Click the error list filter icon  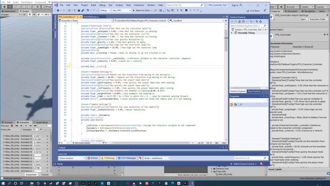pos(140,158)
